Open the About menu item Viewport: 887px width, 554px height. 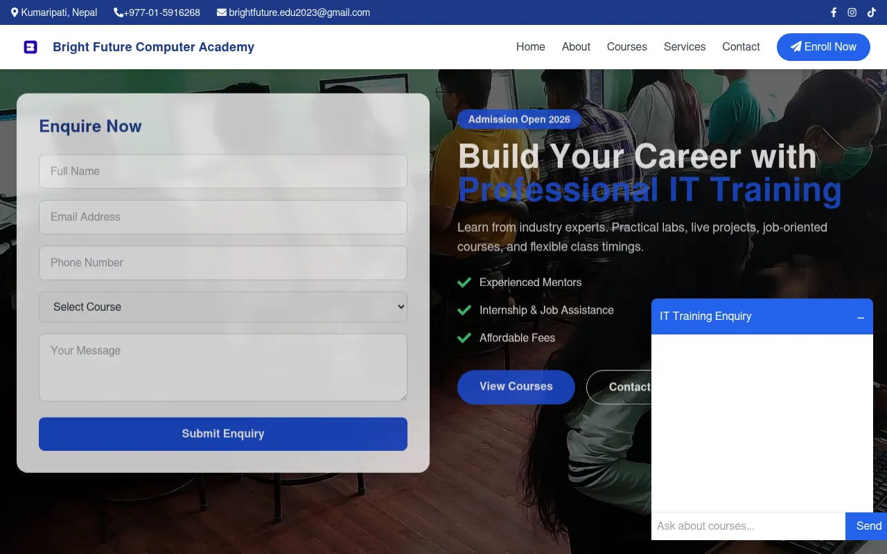pyautogui.click(x=576, y=47)
